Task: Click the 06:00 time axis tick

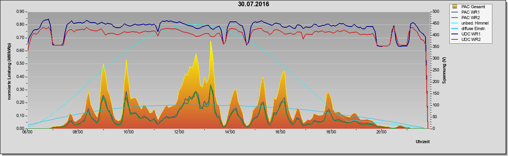Action: [27, 132]
